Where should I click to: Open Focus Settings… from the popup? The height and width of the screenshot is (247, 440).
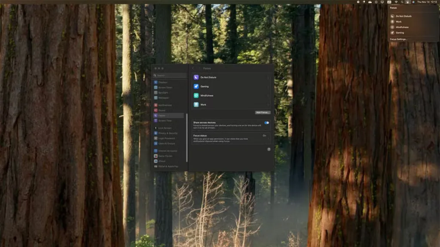pyautogui.click(x=398, y=39)
